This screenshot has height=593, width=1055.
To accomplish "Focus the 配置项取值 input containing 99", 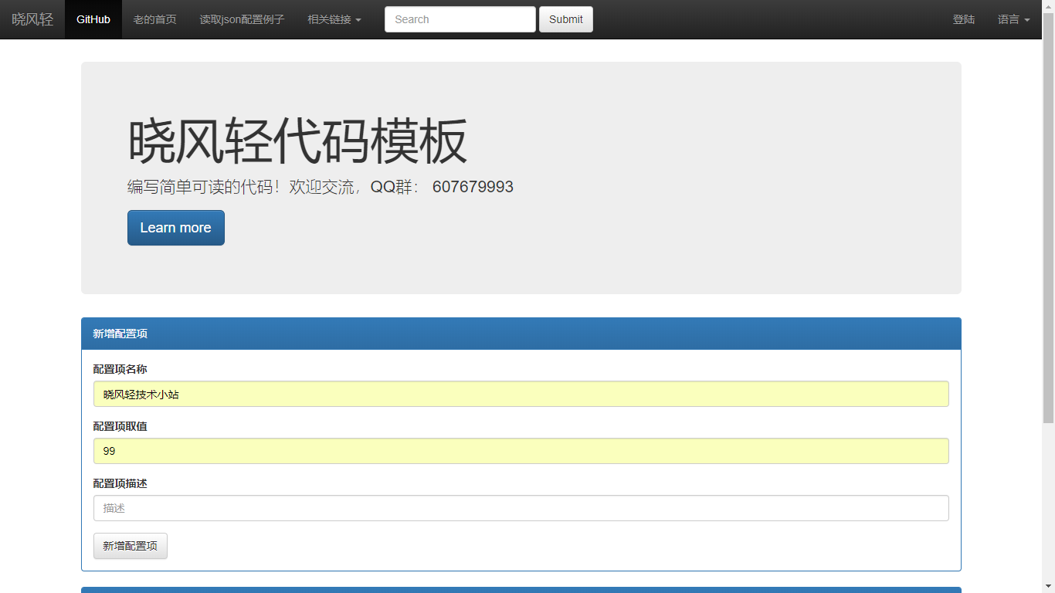I will [x=521, y=451].
